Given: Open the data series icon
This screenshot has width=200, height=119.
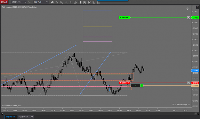Looking at the screenshot, I should pos(84,2).
